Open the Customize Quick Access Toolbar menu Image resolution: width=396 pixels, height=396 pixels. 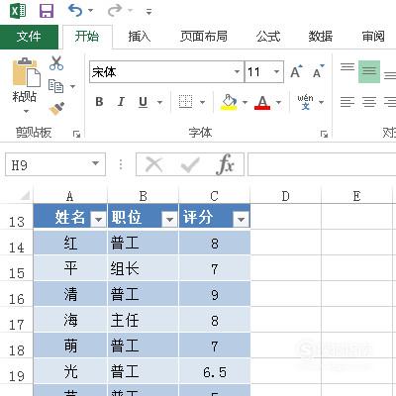[149, 12]
